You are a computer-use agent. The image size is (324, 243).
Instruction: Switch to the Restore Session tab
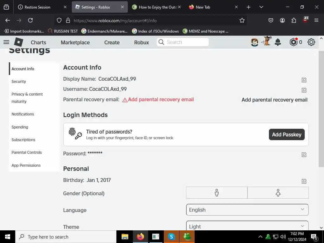[x=42, y=7]
